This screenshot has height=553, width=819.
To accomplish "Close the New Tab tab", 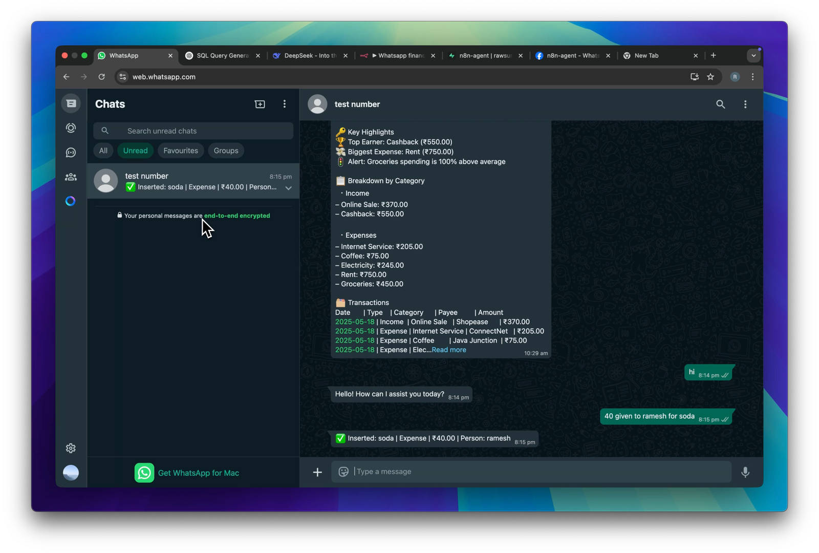I will click(696, 56).
